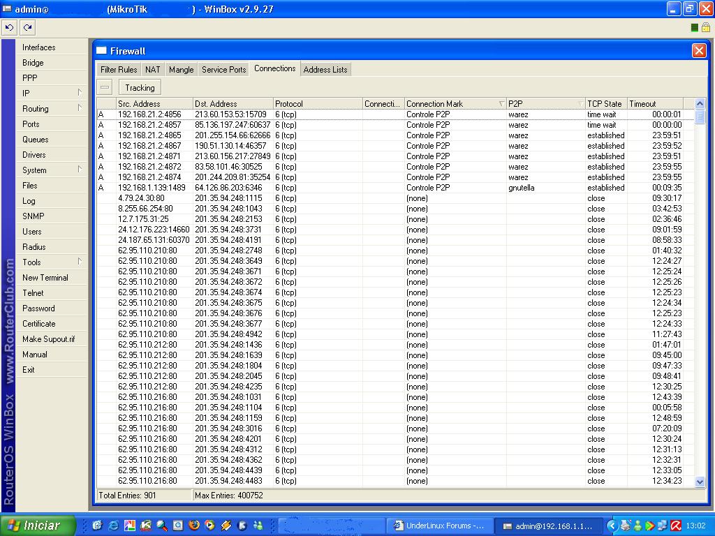This screenshot has width=715, height=536.
Task: Open the Address Lists tab
Action: pyautogui.click(x=325, y=69)
